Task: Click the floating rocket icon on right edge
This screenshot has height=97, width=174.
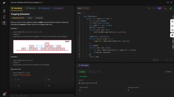Action: tap(172, 35)
